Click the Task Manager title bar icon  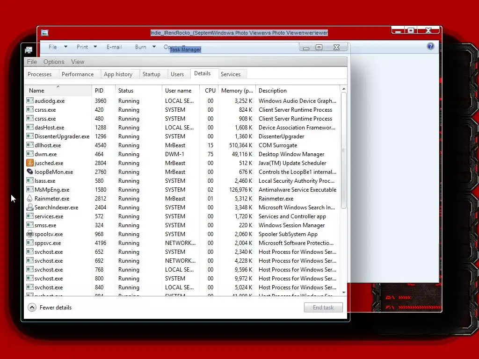tap(29, 50)
